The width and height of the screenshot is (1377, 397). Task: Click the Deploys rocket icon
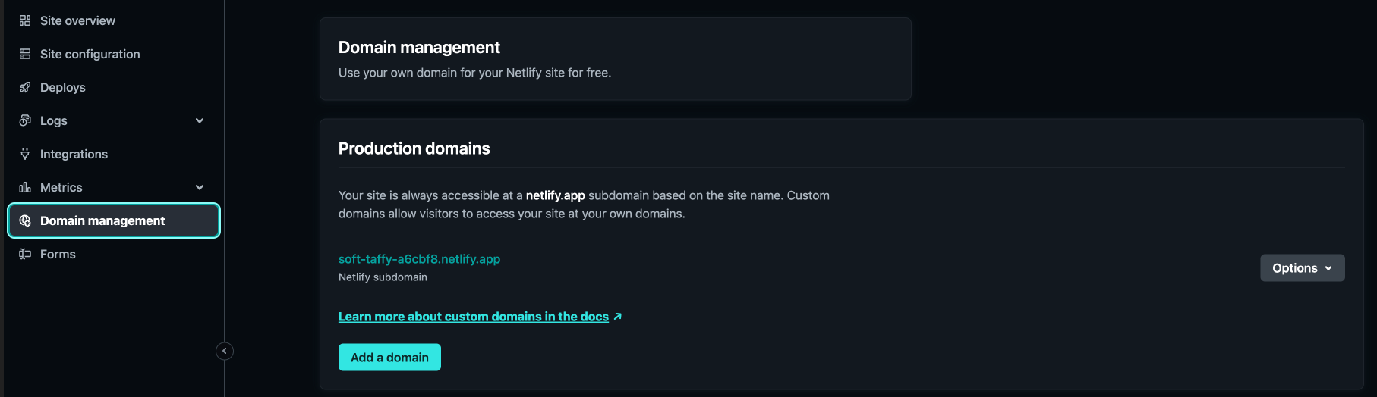click(25, 87)
